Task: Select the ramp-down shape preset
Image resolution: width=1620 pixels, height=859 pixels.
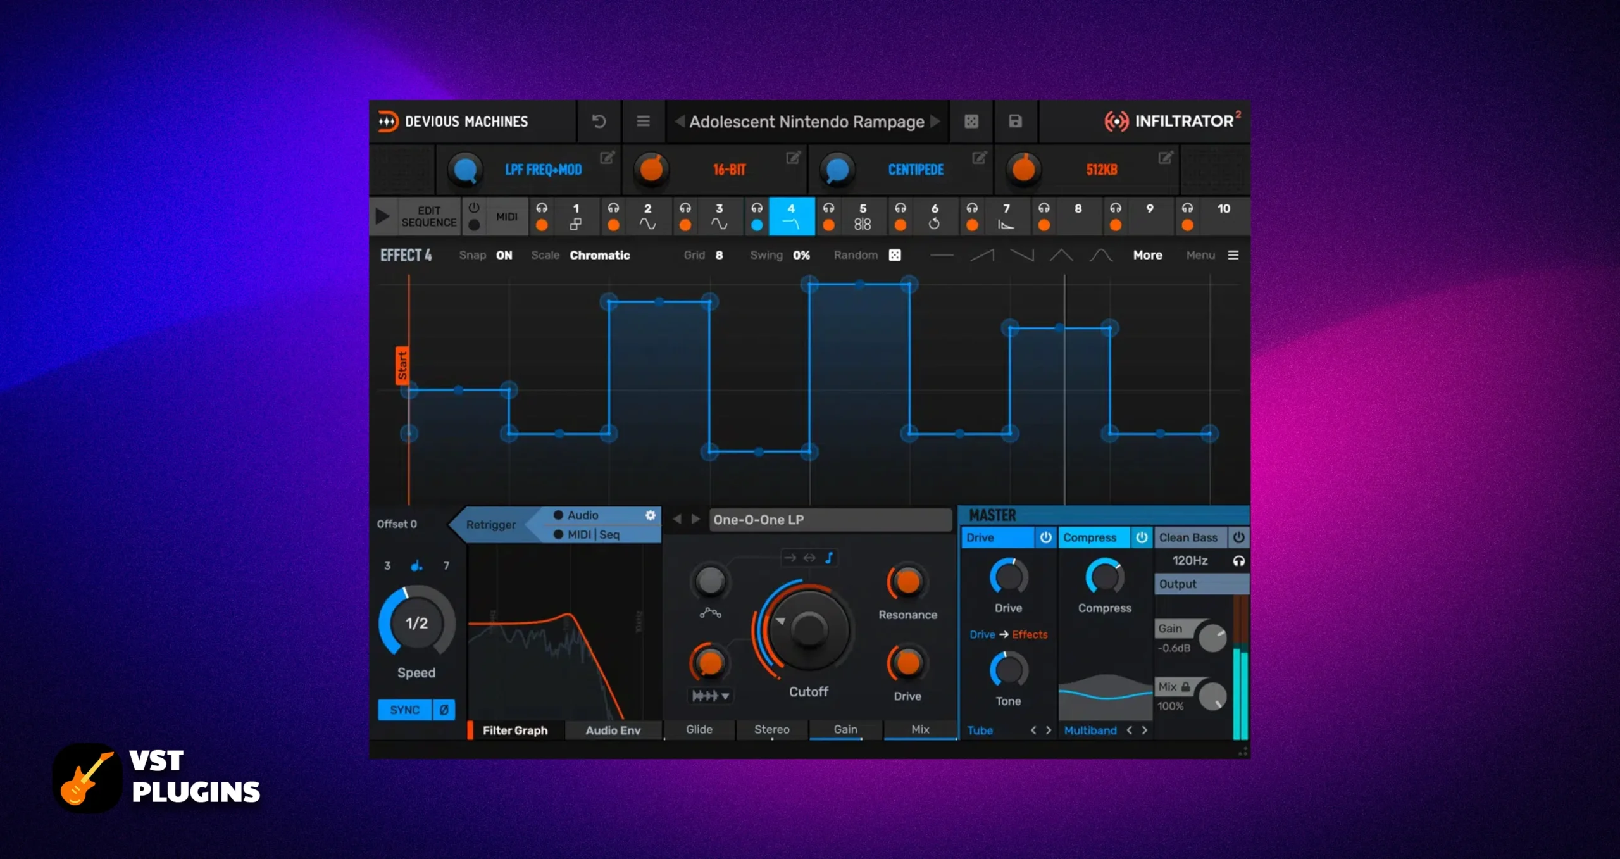Action: 1022,255
